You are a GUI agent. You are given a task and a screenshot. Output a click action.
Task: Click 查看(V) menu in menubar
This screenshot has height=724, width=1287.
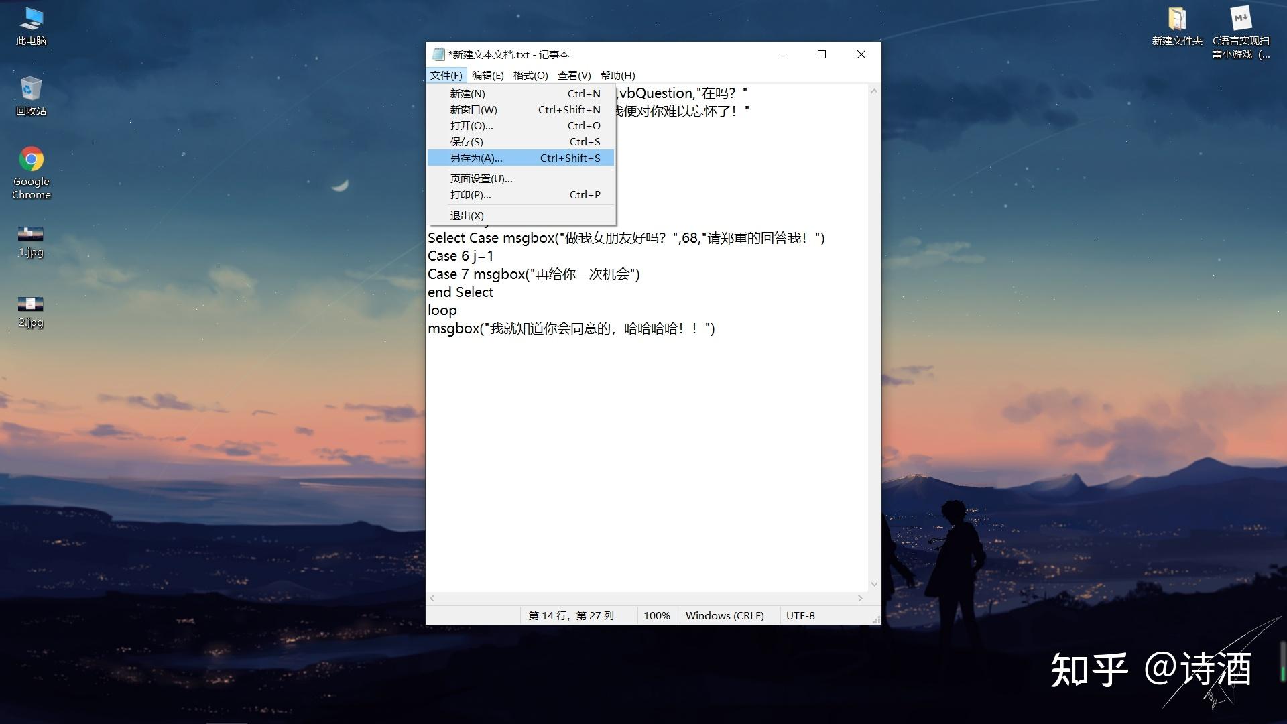click(574, 75)
